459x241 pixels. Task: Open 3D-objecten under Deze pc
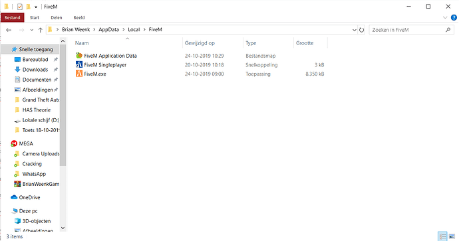[37, 221]
